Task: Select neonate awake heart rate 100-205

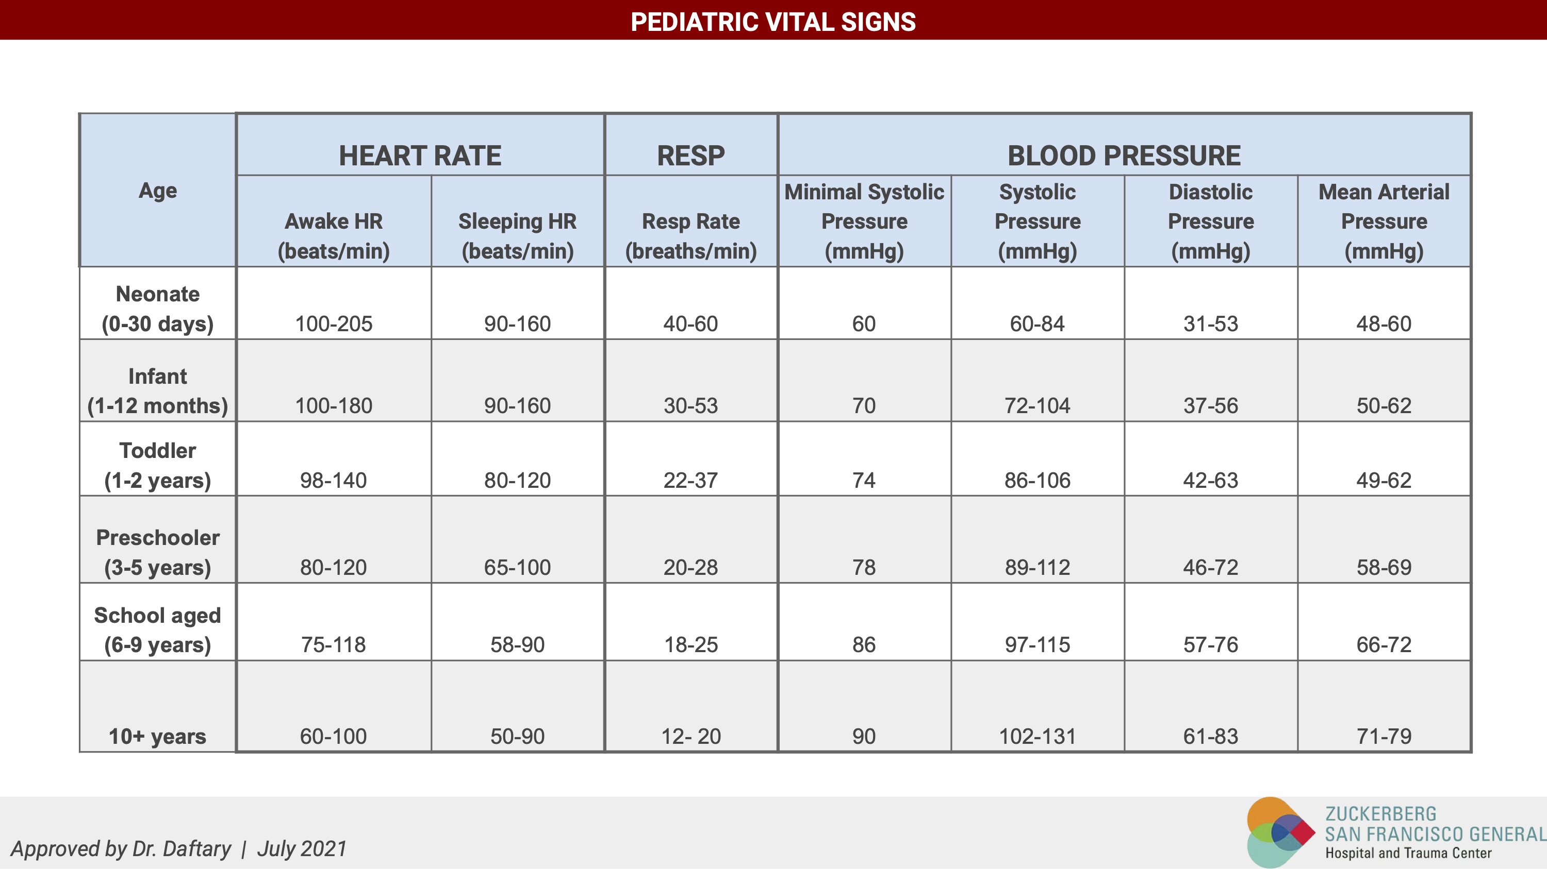Action: (x=333, y=324)
